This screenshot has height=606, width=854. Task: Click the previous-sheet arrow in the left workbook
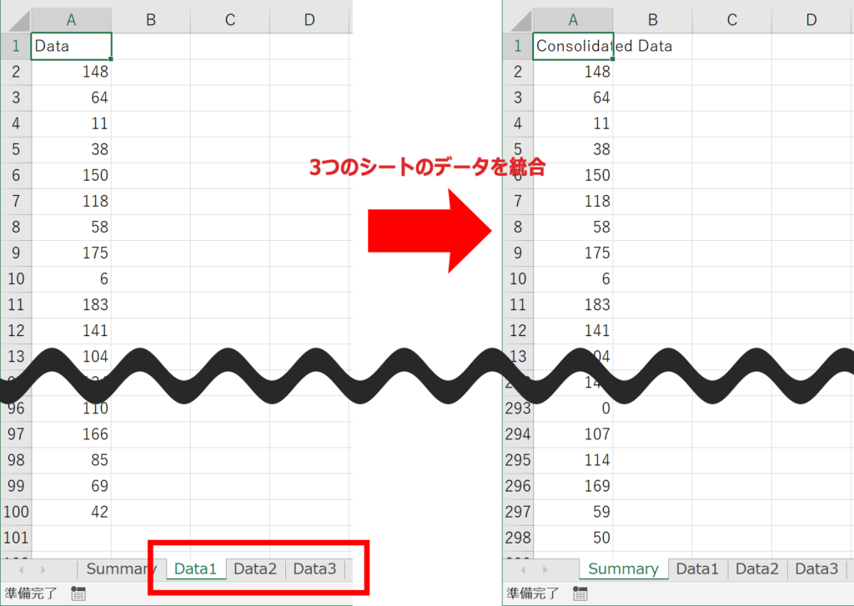click(21, 568)
